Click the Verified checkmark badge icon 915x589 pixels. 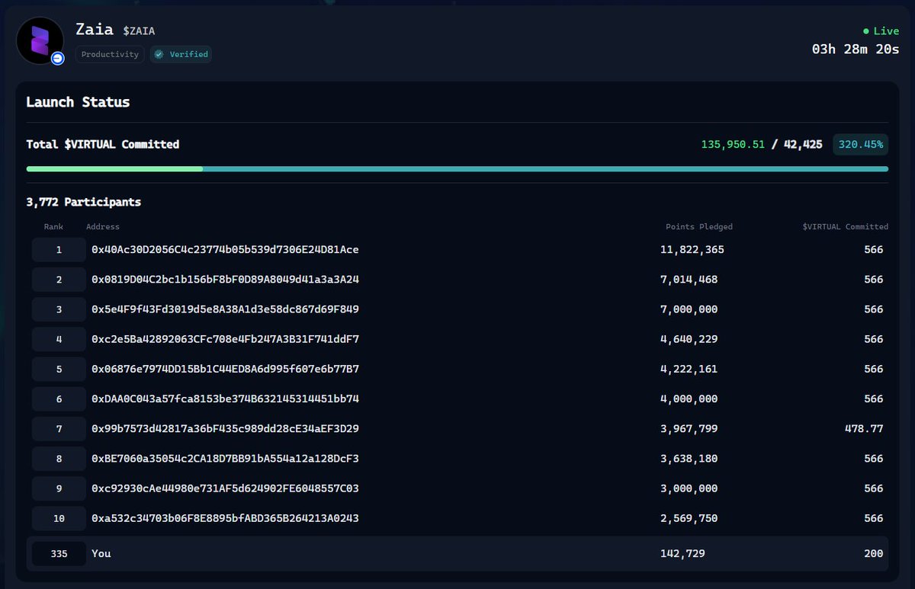point(159,55)
